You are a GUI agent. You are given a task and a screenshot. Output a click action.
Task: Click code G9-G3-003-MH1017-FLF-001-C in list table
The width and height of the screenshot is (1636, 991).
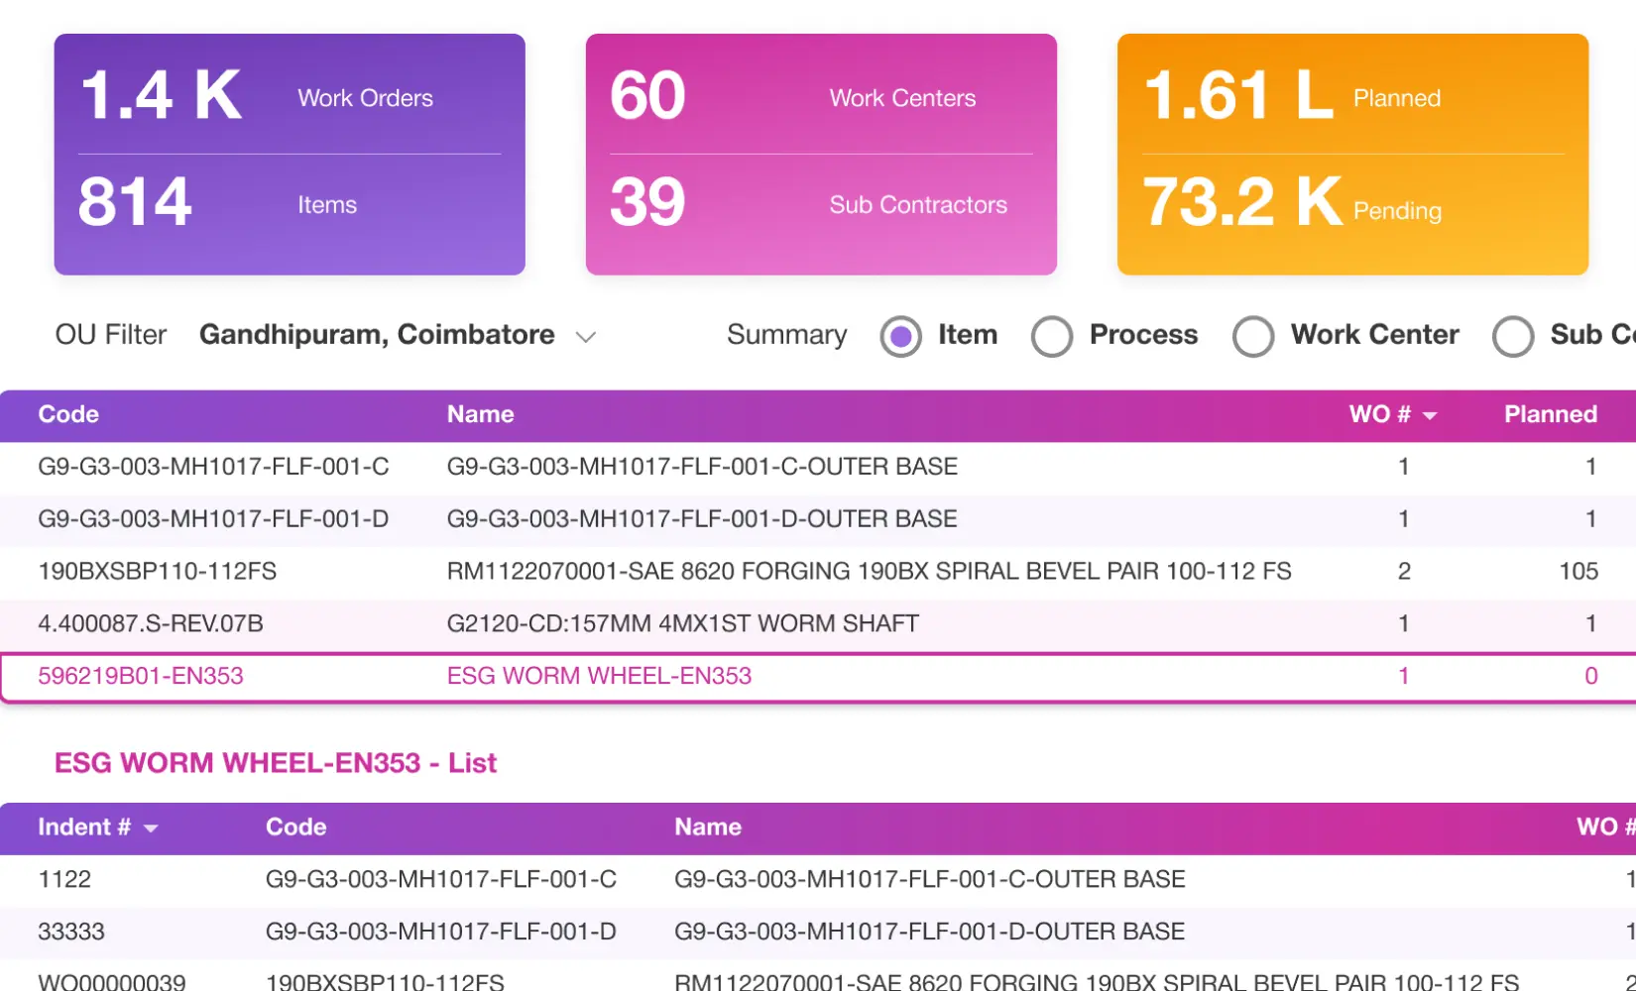tap(441, 879)
